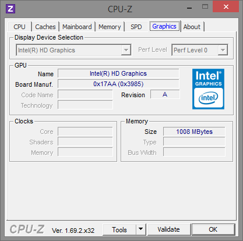Screen dimensions: 243x241
Task: Click the Tools button
Action: (119, 229)
